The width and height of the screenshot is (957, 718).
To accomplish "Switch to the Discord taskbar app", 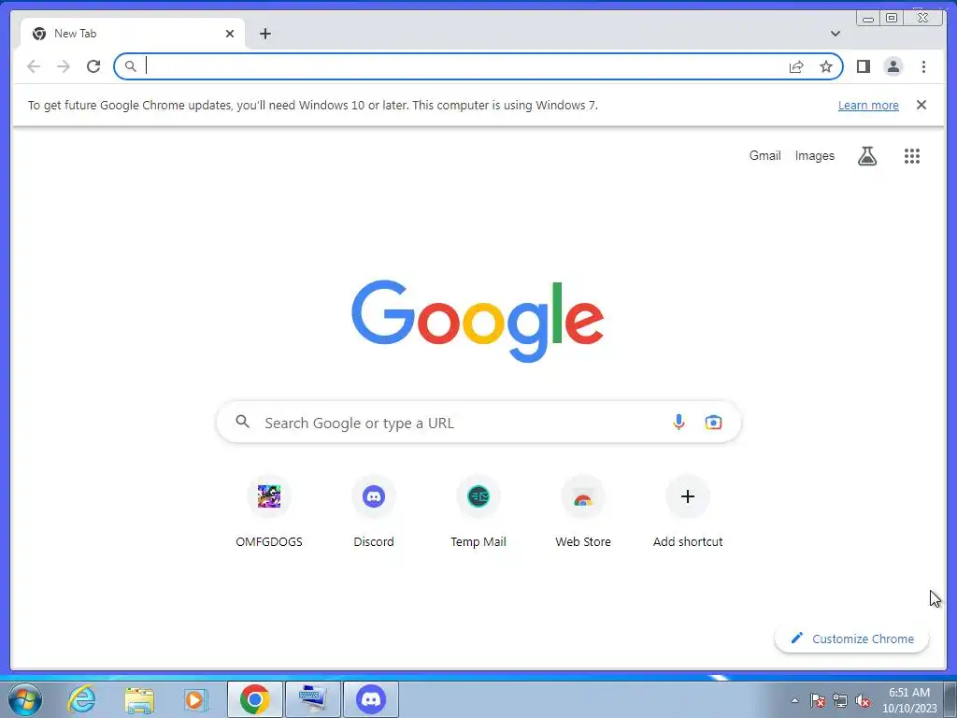I will coord(371,699).
